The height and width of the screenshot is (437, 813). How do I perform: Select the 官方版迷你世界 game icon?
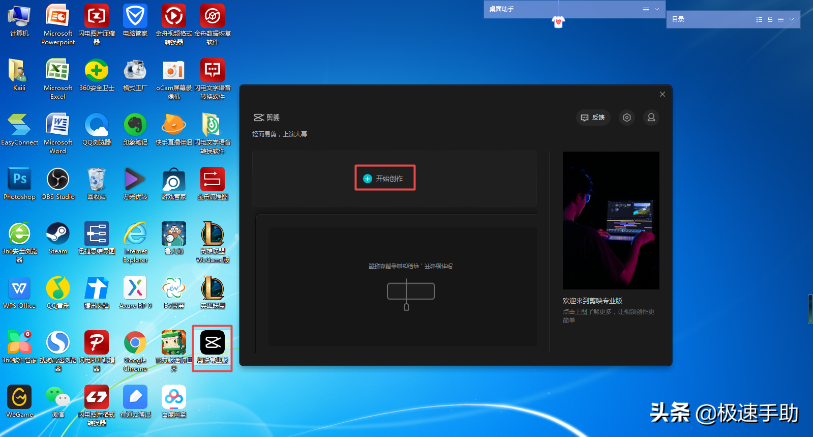(174, 351)
